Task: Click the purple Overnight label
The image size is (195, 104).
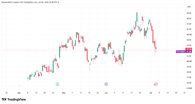Action: [x=181, y=52]
